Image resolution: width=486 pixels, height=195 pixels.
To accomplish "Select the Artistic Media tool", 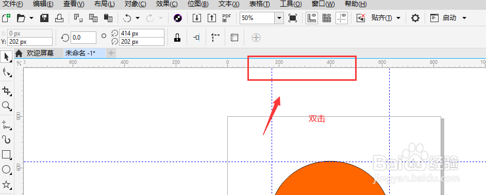I will [6, 139].
